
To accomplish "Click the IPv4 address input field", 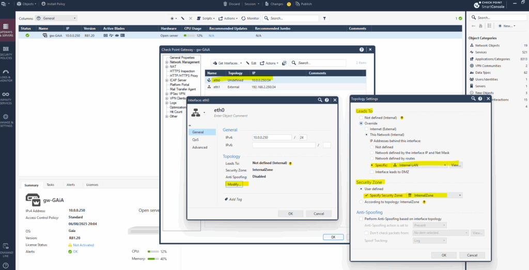I will coord(272,137).
